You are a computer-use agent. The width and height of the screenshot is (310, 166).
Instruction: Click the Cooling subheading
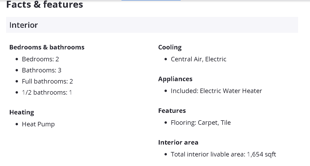point(170,47)
